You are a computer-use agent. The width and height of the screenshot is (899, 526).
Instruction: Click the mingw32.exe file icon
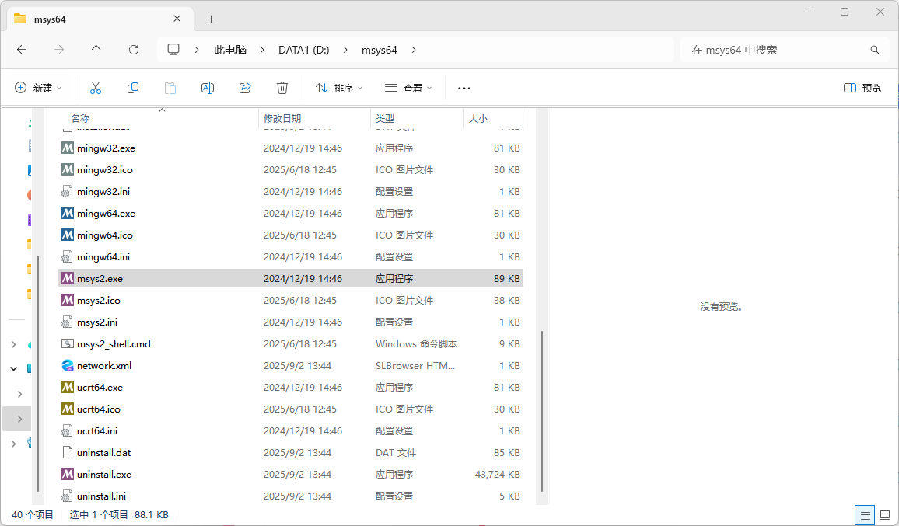click(x=68, y=148)
